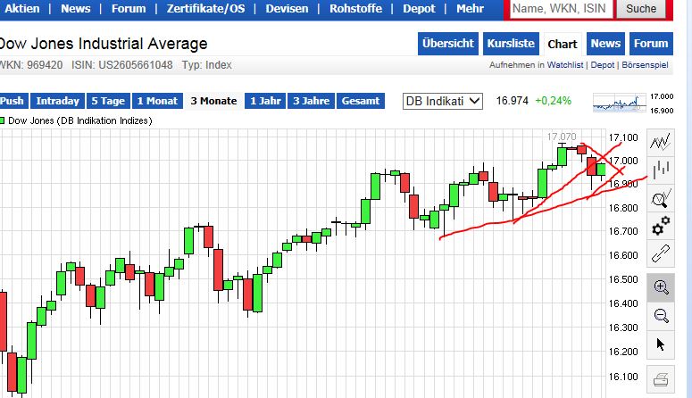Open the Aktien menu
Screen dimensions: 692x398
tap(21, 8)
